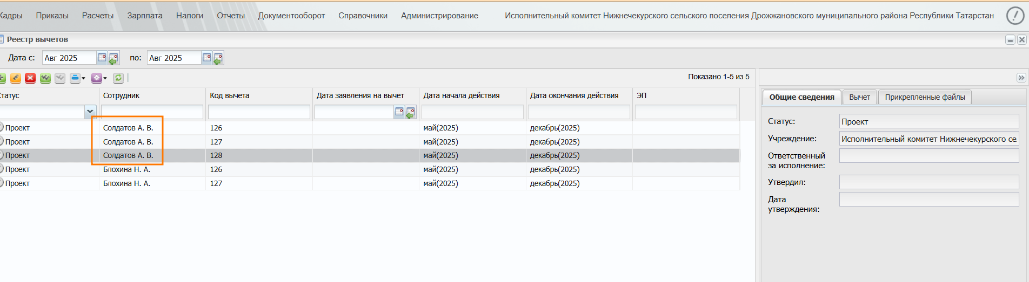Viewport: 1029px width, 282px height.
Task: Click the gray unapprove checkmarks icon
Action: click(60, 78)
